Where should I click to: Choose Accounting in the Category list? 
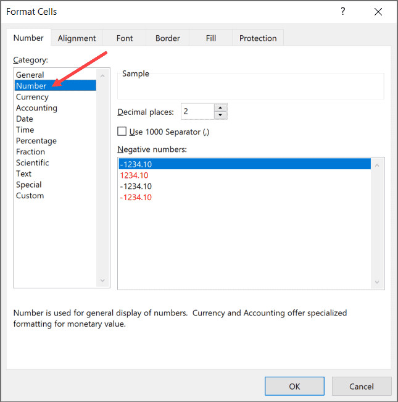point(36,108)
